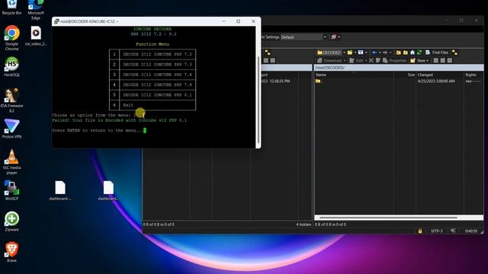Click the Properties button in remote toolbar
The height and width of the screenshot is (274, 488).
coord(395,61)
